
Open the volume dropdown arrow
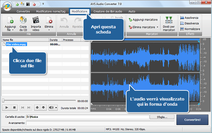[56, 107]
